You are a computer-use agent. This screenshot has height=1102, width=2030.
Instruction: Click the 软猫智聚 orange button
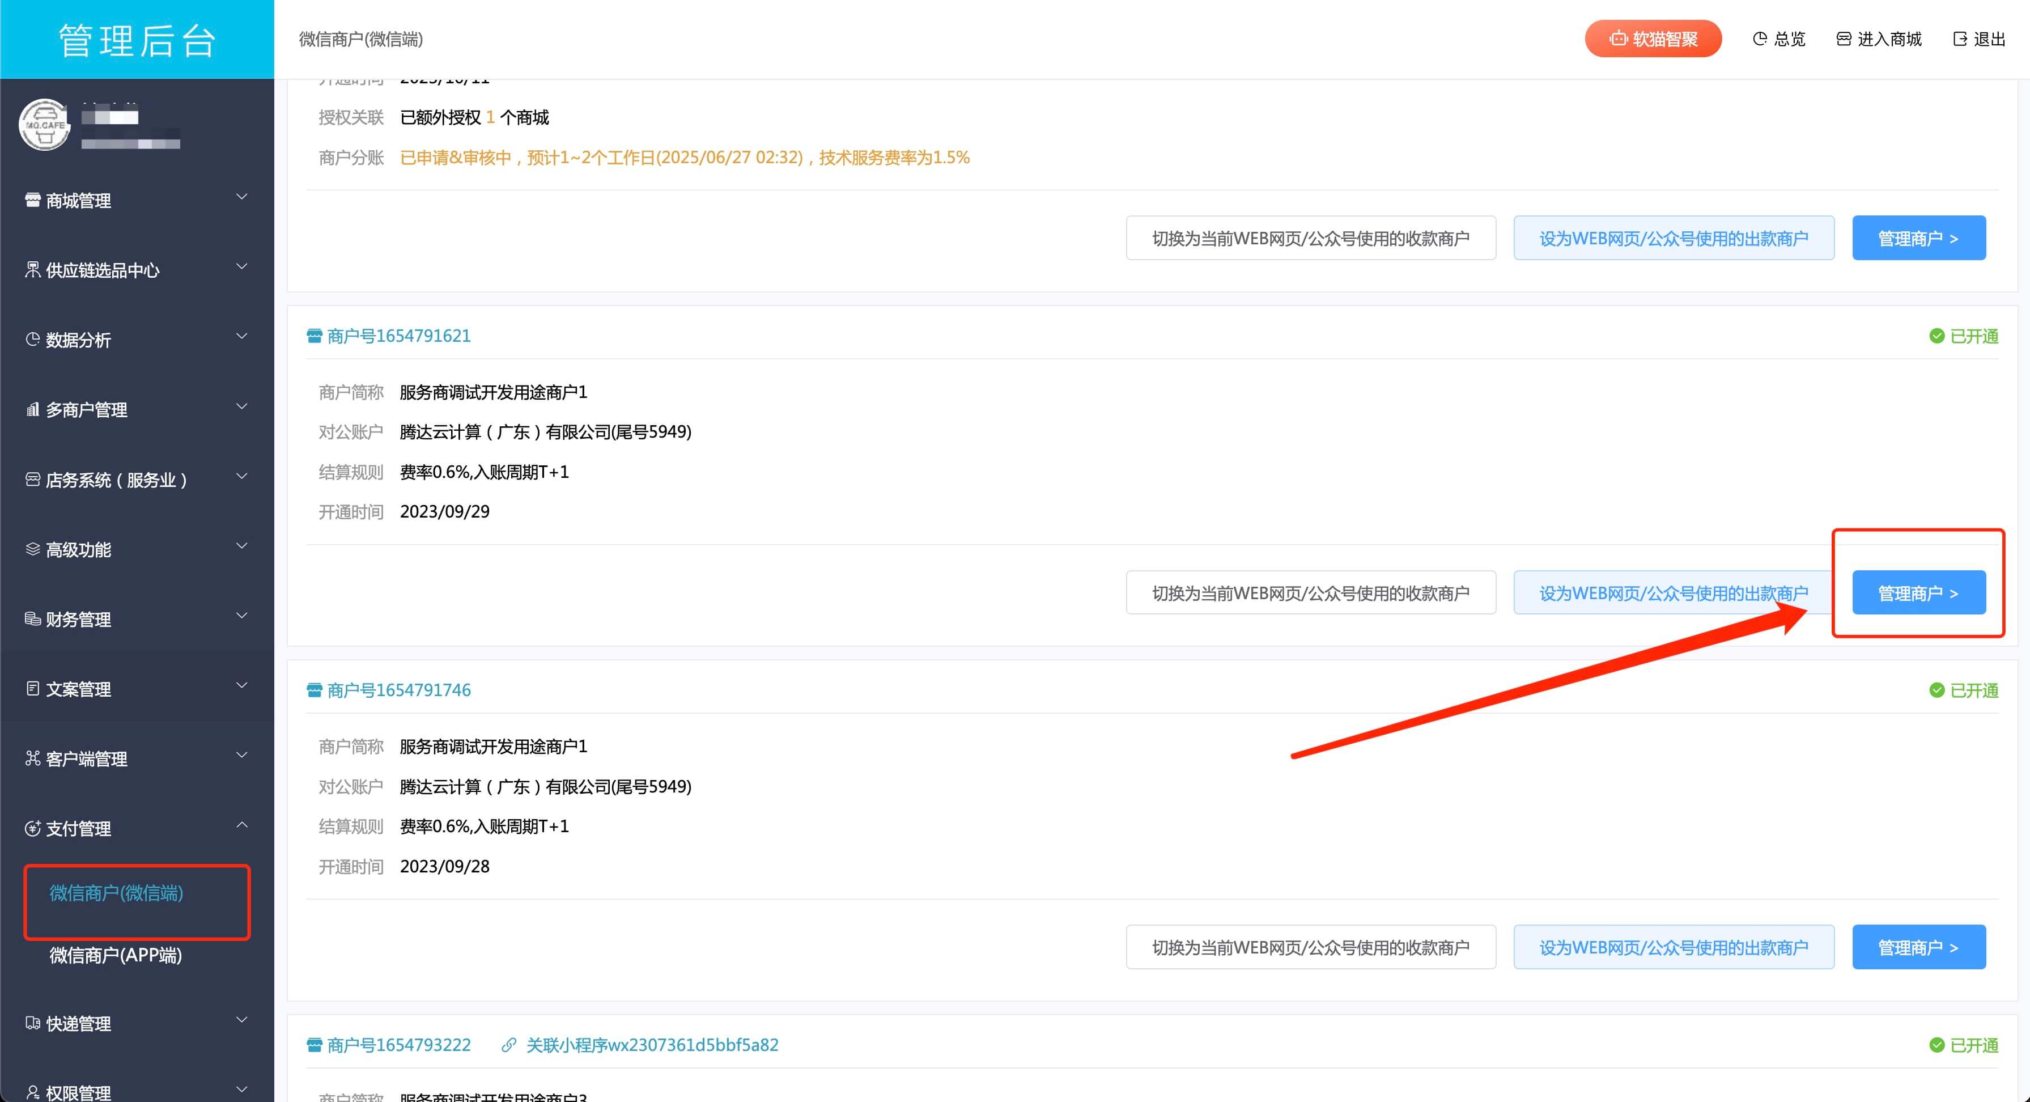point(1653,39)
